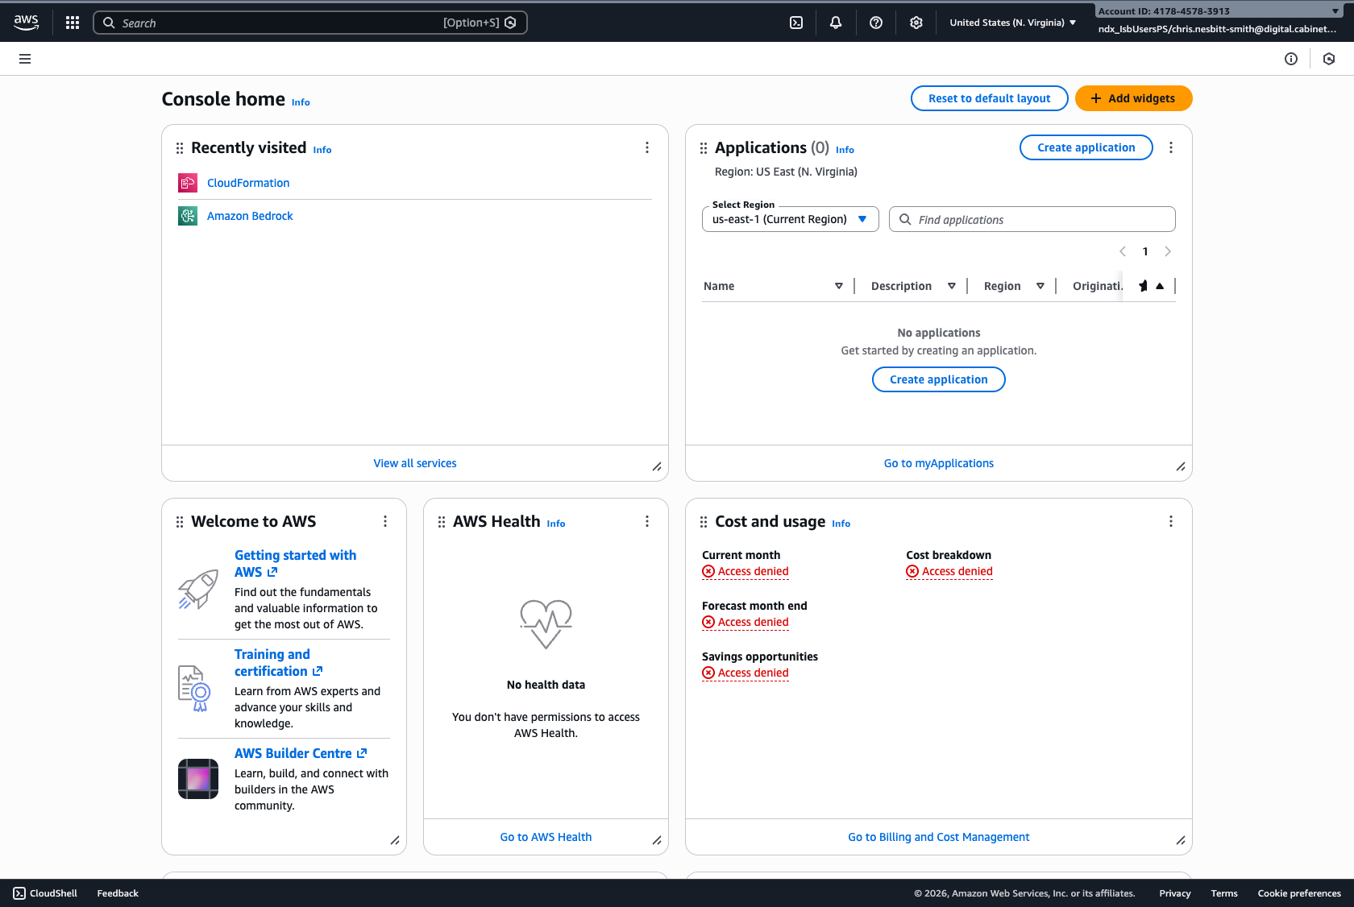This screenshot has width=1354, height=907.
Task: Click the next page arrow in Applications pagination
Action: [1168, 251]
